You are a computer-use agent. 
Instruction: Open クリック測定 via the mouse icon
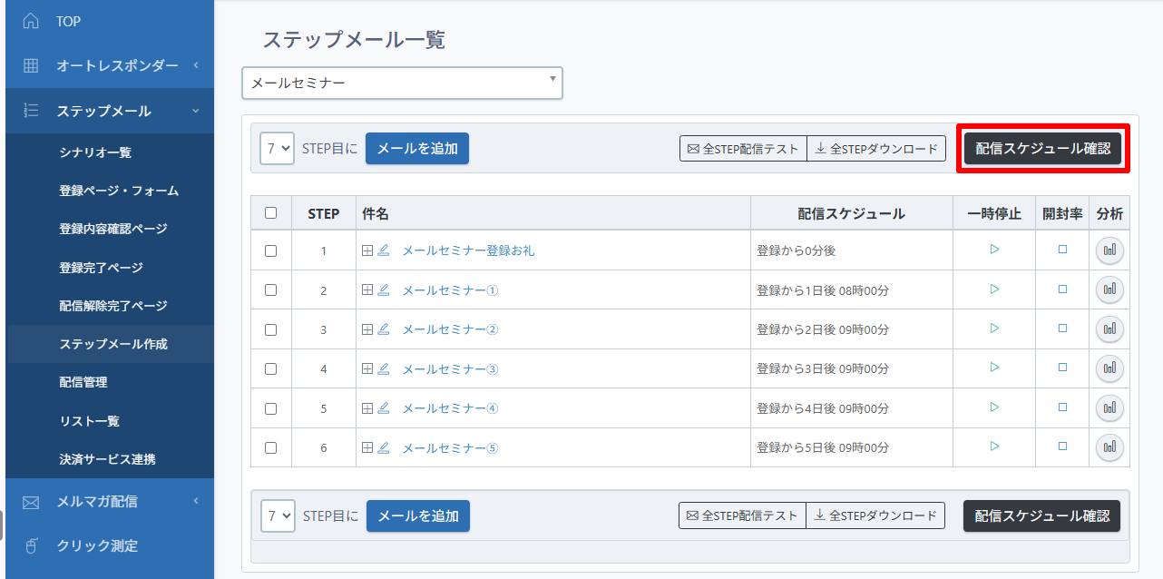coord(31,545)
